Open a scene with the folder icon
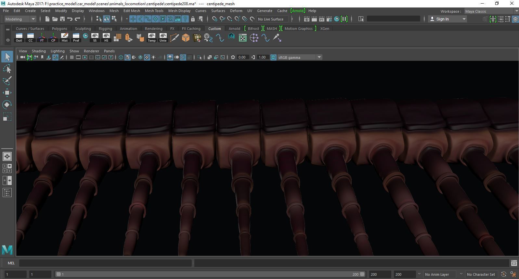 [55, 19]
